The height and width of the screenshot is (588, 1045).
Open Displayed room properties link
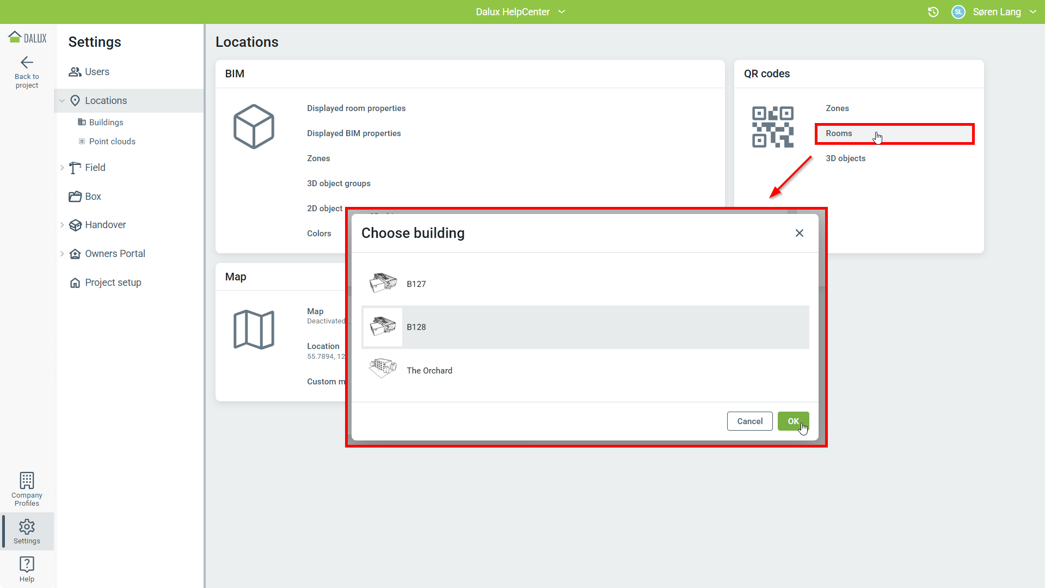[x=356, y=108]
